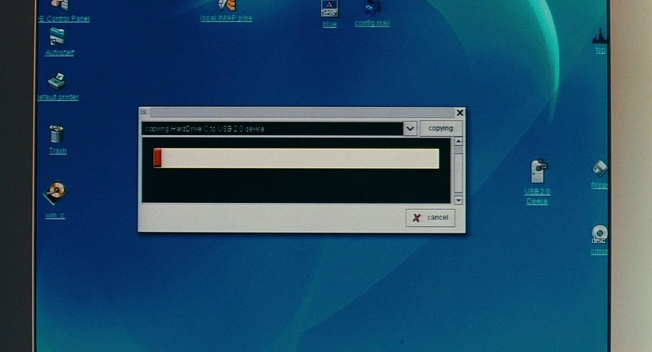The image size is (652, 352).
Task: Click the dialog scrollbar down arrow
Action: click(x=458, y=200)
